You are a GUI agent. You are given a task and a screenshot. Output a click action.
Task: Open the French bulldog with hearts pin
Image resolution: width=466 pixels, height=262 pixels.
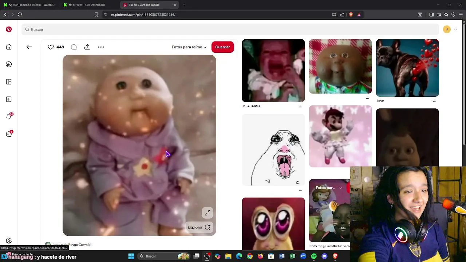[x=407, y=68]
